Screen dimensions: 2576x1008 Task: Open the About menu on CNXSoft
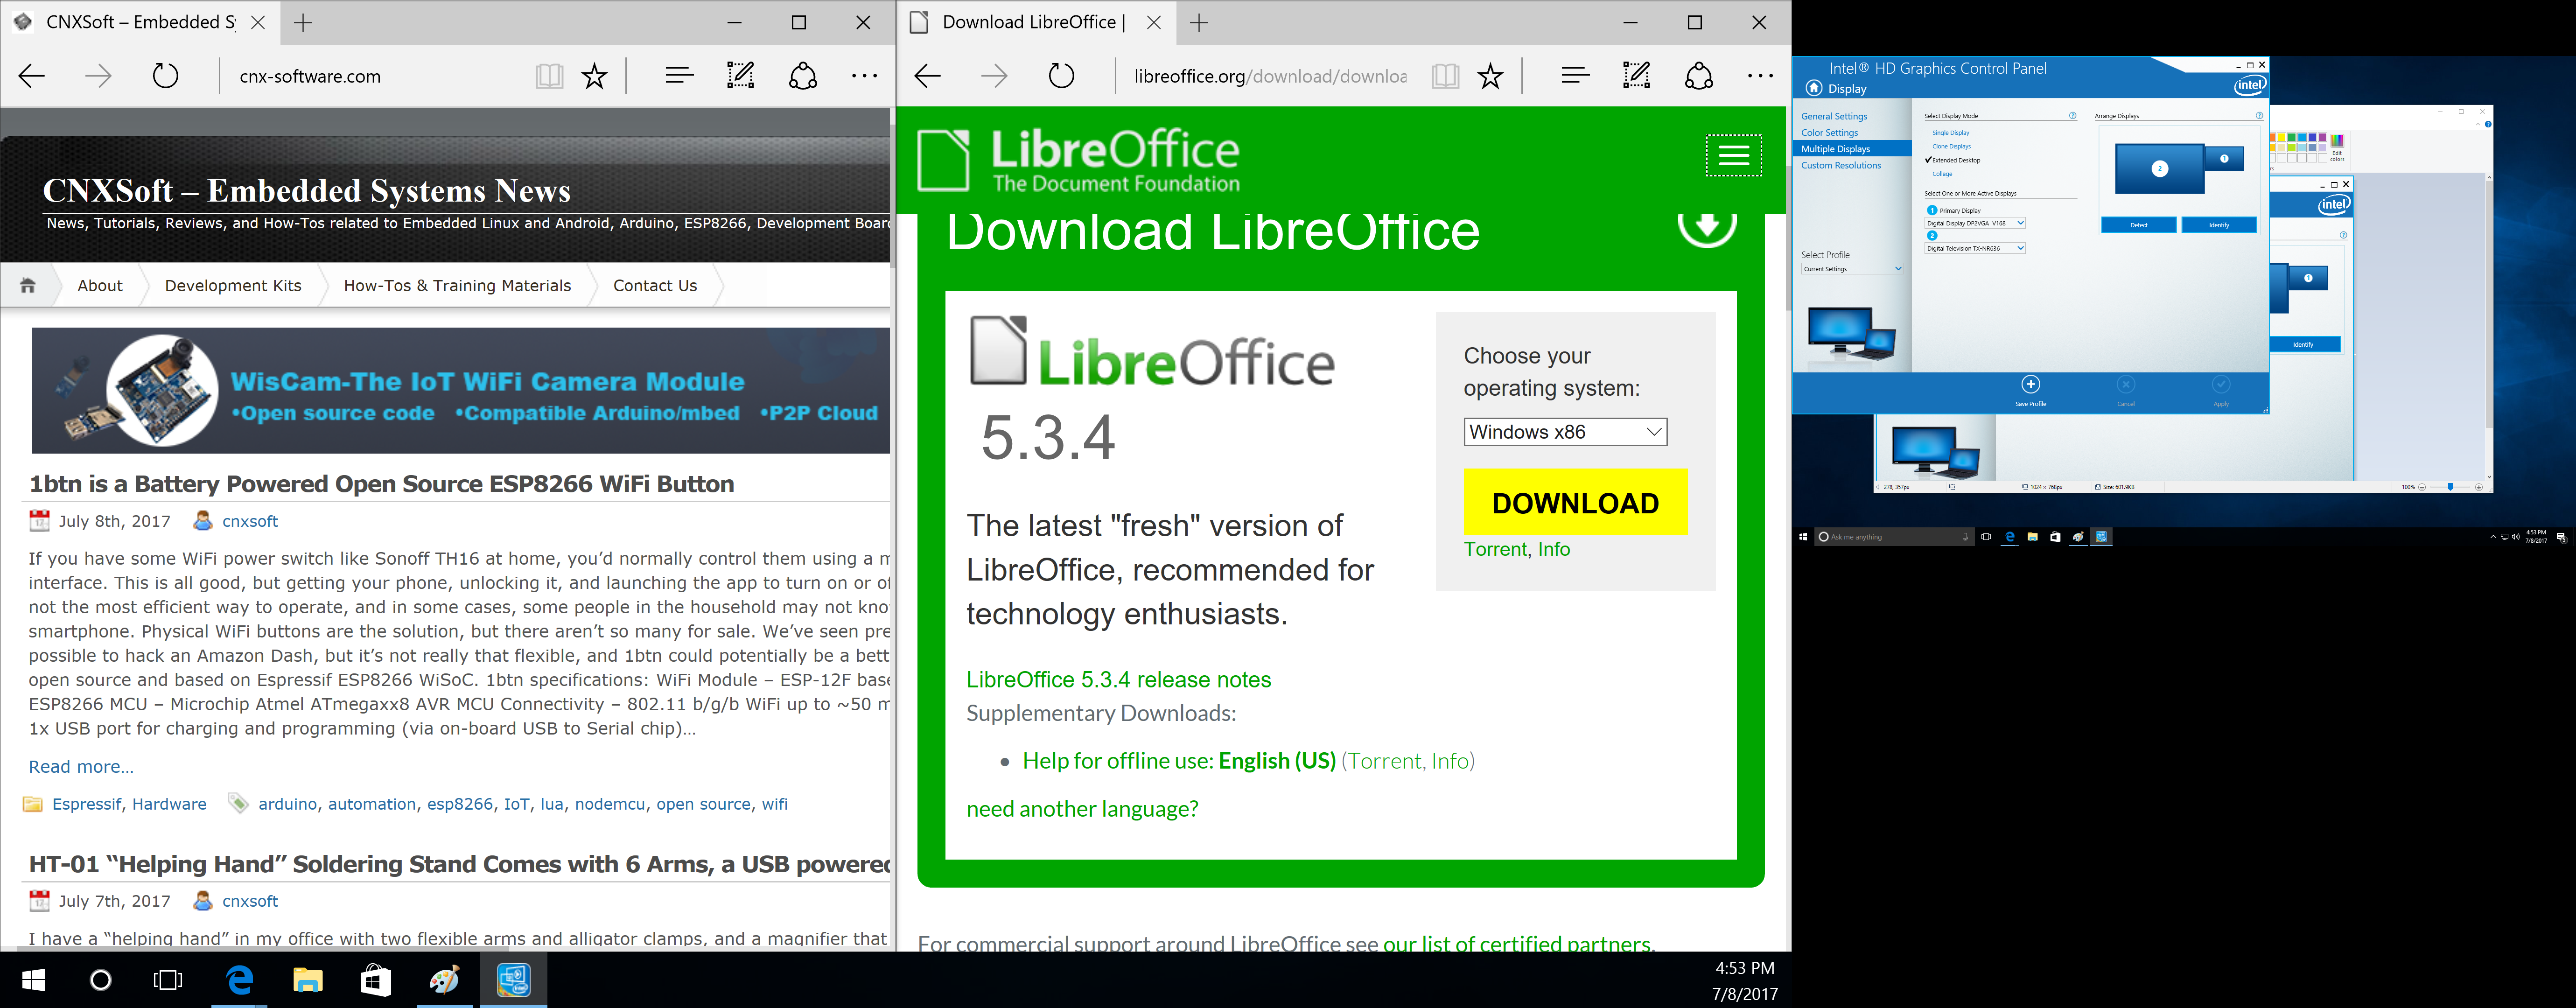tap(100, 286)
